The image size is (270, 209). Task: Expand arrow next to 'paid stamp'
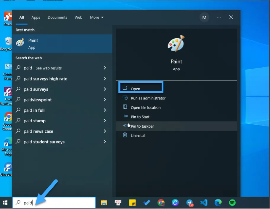click(105, 121)
